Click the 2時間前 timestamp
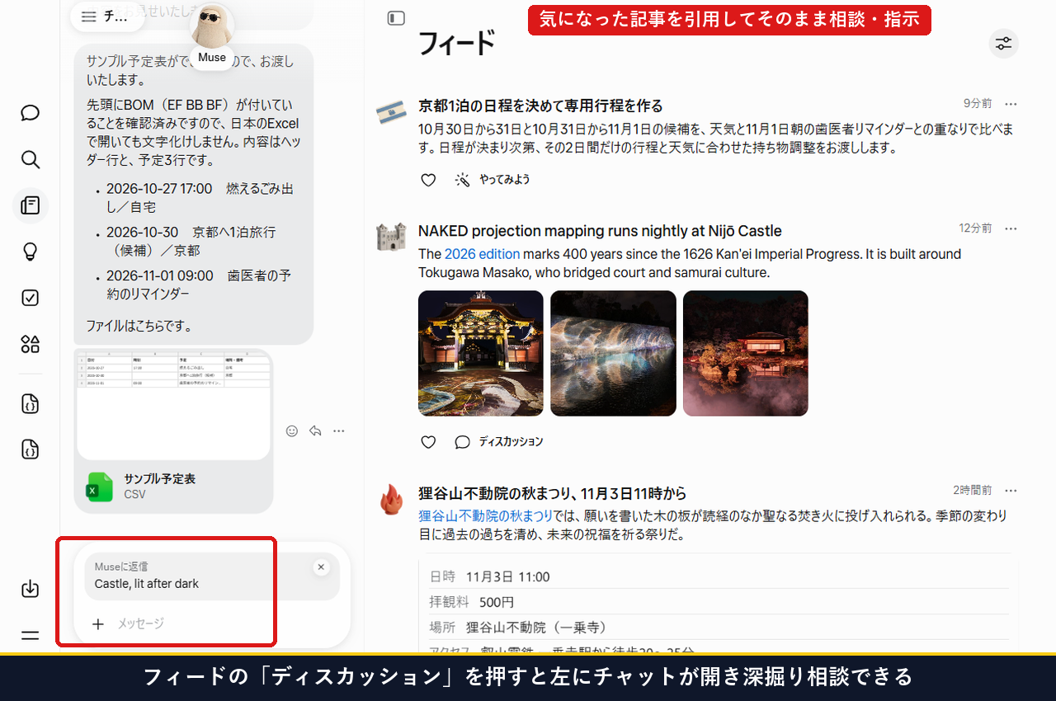The image size is (1056, 701). point(973,491)
